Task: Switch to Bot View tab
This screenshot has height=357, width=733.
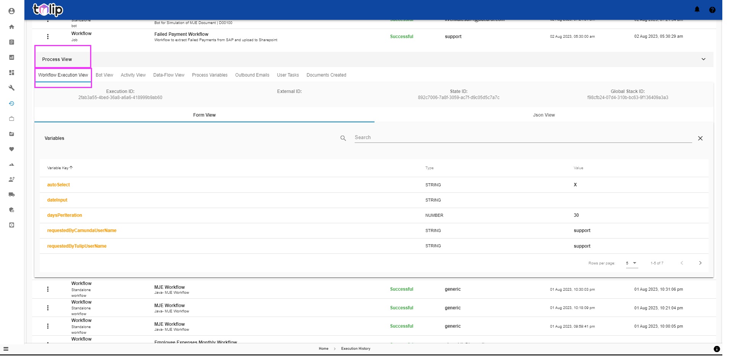Action: click(104, 75)
